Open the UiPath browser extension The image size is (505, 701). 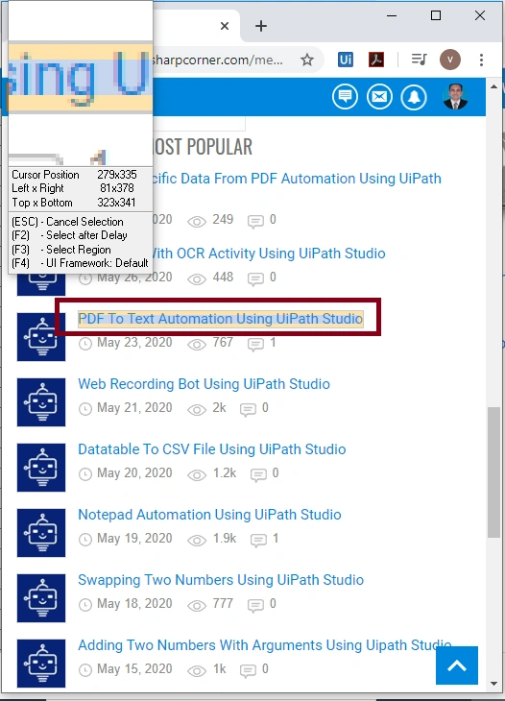[346, 60]
